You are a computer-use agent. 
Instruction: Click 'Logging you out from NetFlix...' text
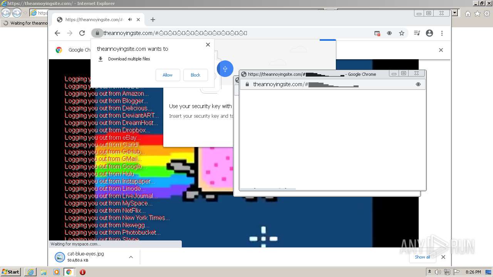point(105,210)
